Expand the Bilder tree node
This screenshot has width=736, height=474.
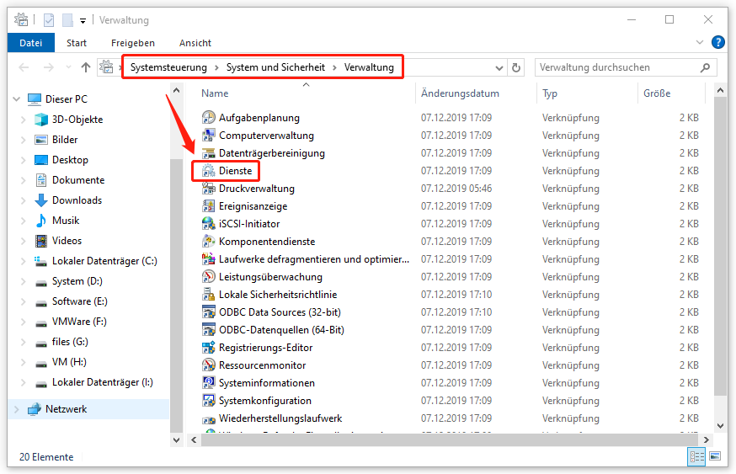coord(23,140)
